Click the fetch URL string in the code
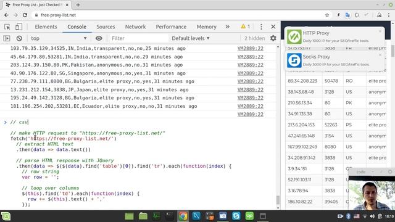Viewport: 395px width, 222px height. [72, 139]
